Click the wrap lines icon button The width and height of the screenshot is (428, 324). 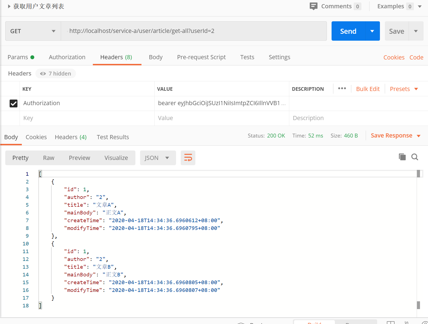(x=188, y=158)
